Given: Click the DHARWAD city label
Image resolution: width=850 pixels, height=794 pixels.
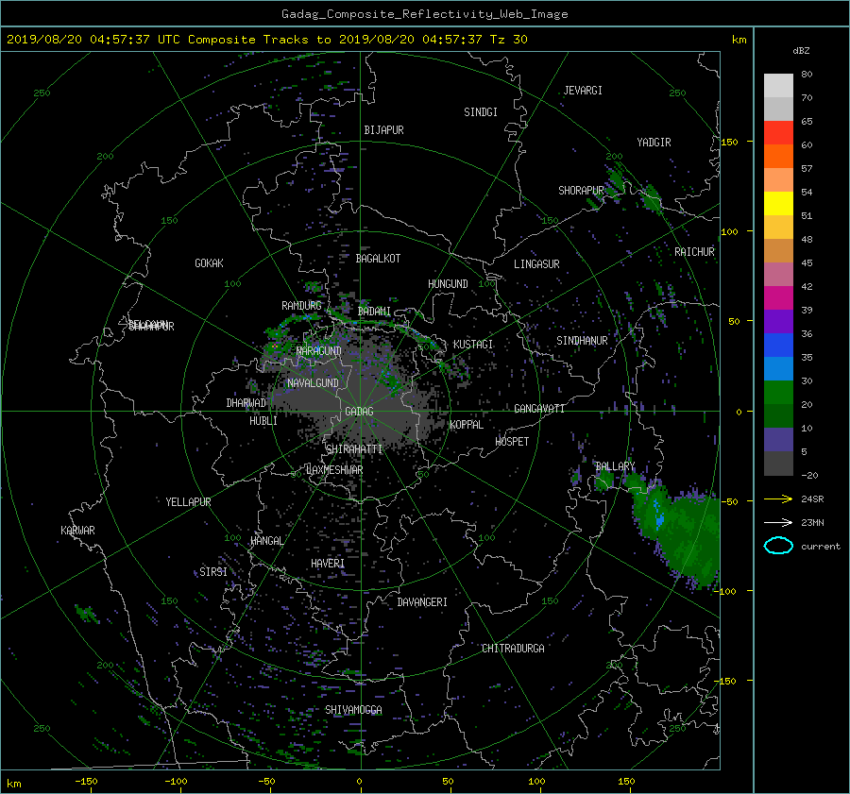Looking at the screenshot, I should tap(246, 403).
